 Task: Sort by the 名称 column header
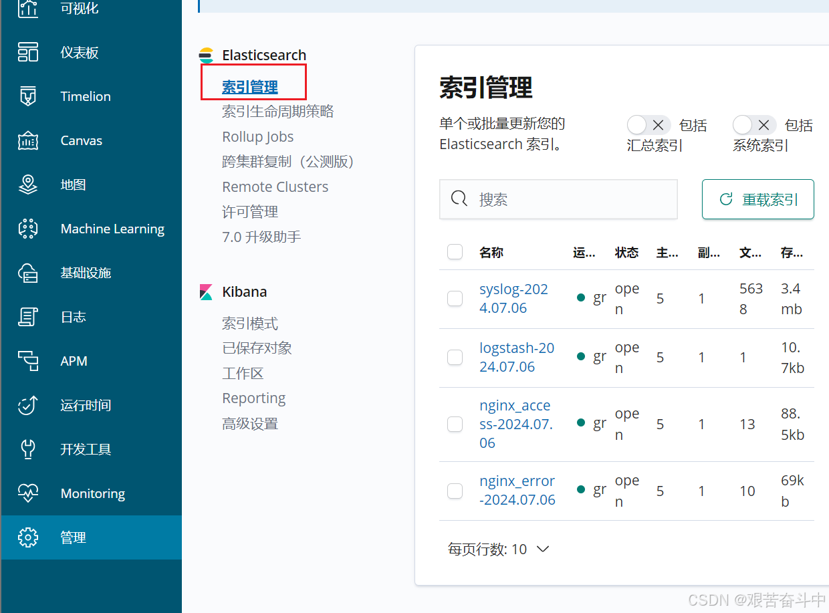[491, 253]
